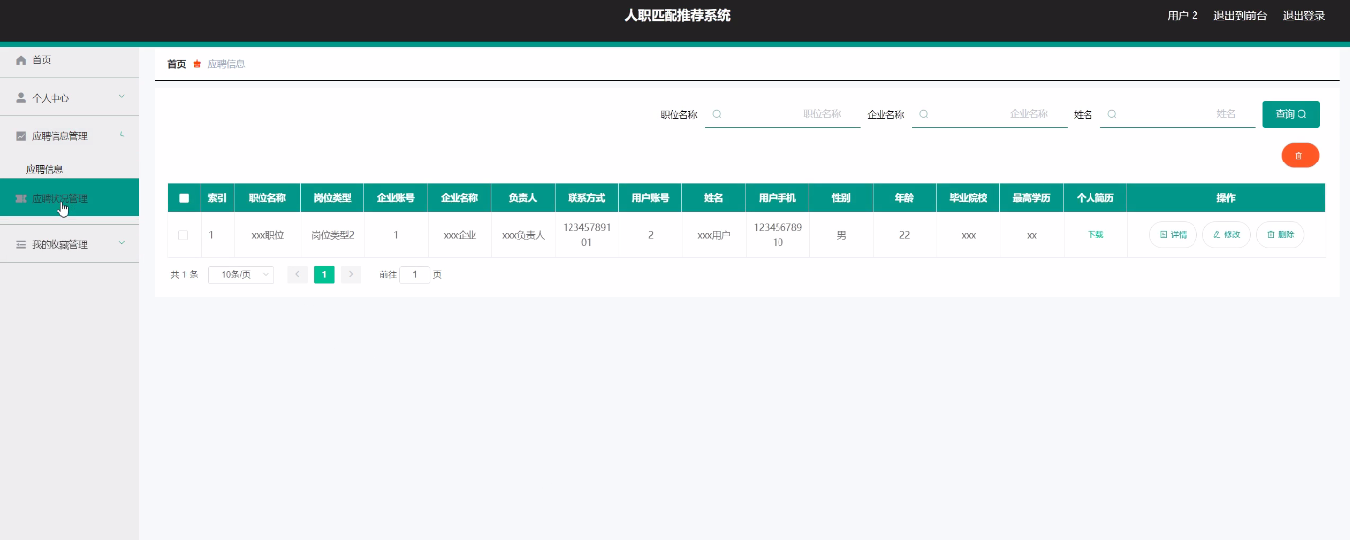Select 应聘信息 submenu item
1350x540 pixels.
tap(46, 169)
